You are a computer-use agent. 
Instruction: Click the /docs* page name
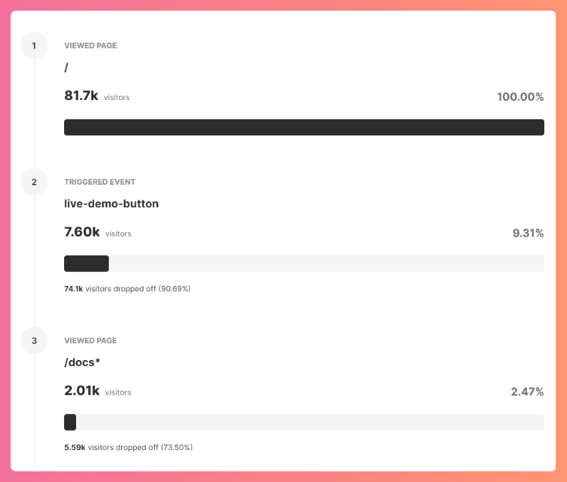(x=82, y=363)
